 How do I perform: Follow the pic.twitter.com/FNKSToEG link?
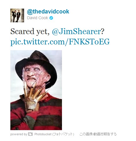60,42
